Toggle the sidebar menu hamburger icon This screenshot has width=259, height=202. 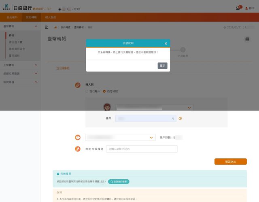(47, 27)
